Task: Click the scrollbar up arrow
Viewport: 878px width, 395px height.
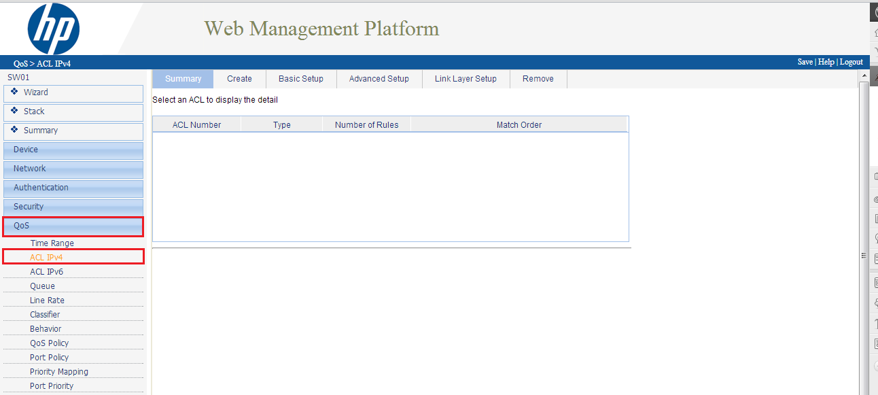Action: point(864,75)
